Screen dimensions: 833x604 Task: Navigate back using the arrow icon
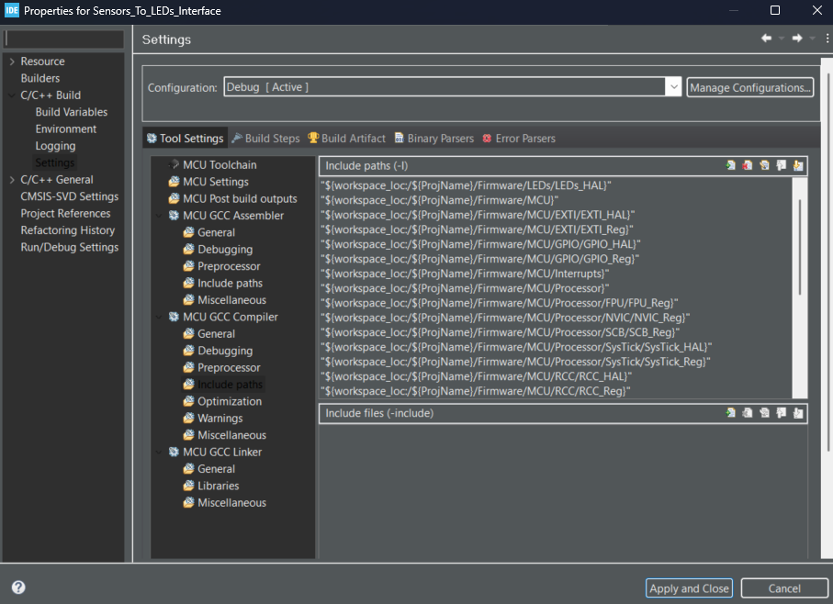[768, 39]
